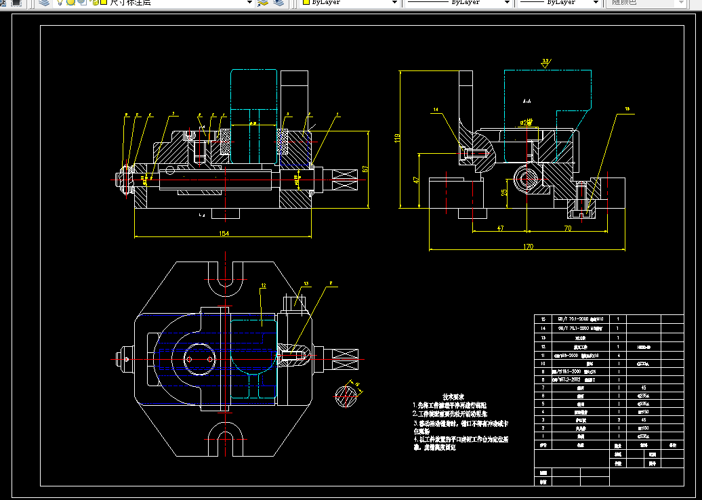Image resolution: width=702 pixels, height=500 pixels.
Task: Expand the ByLayer linetype dropdown
Action: coord(507,2)
